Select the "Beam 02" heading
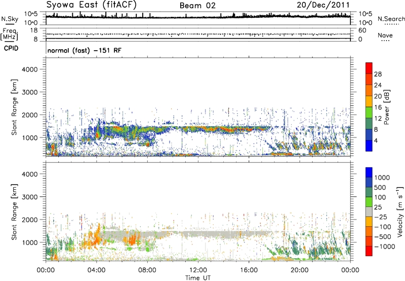 pos(197,6)
